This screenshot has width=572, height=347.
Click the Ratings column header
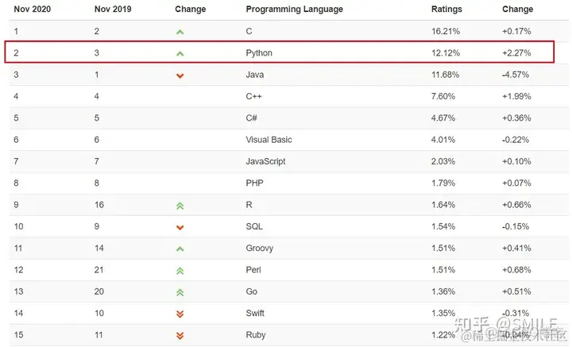coord(446,10)
